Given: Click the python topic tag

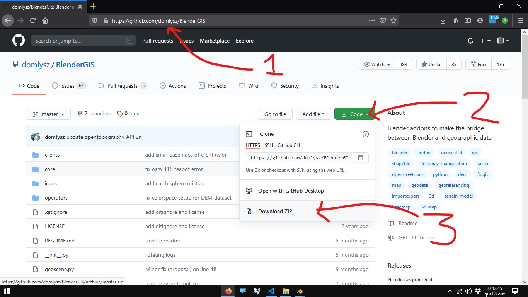Looking at the screenshot, I should click(x=440, y=174).
